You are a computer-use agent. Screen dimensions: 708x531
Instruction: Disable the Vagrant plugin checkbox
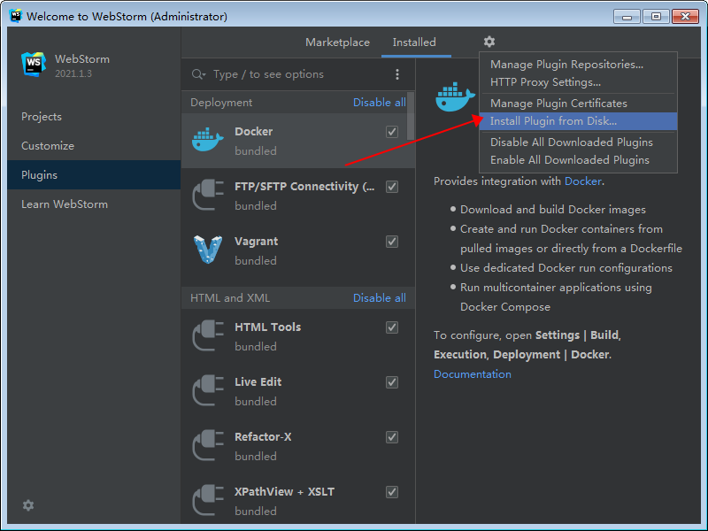(392, 242)
